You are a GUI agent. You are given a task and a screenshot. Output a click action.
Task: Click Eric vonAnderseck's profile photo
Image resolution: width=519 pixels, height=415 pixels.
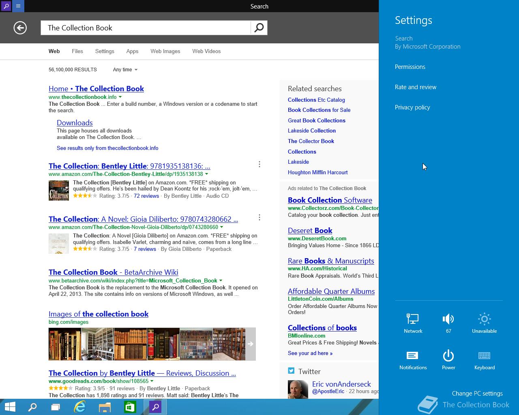coord(298,389)
